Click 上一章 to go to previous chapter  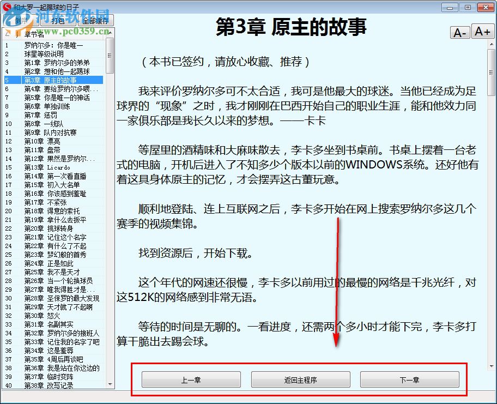(191, 379)
